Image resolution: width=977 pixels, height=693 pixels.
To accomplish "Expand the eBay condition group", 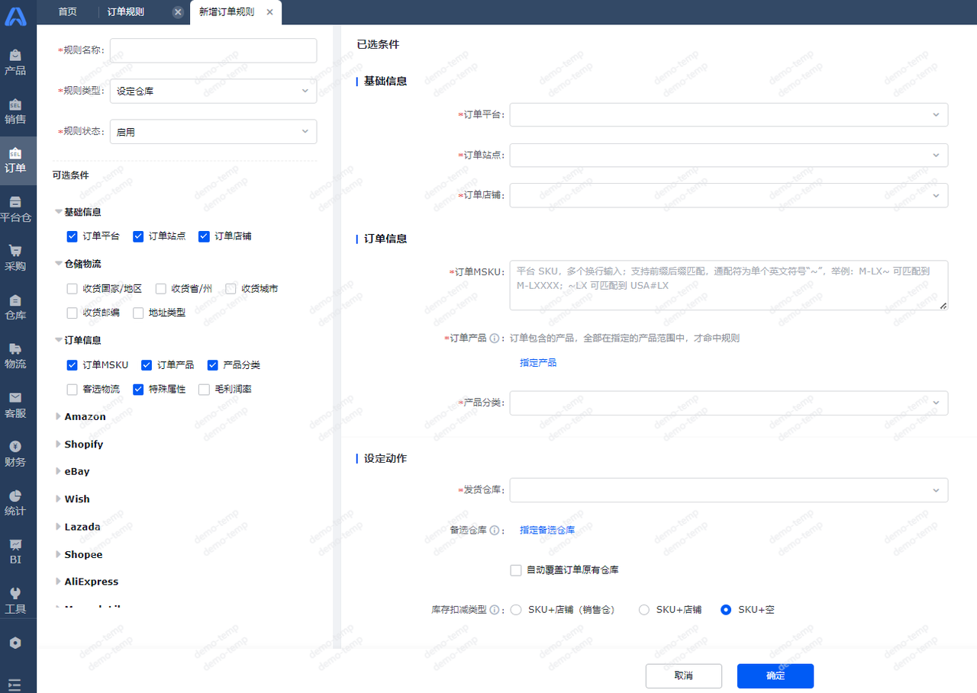I will 59,471.
